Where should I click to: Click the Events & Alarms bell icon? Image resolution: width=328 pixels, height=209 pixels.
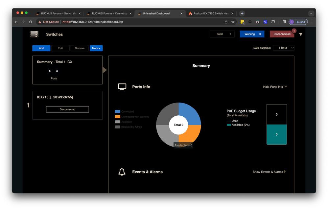click(x=122, y=172)
